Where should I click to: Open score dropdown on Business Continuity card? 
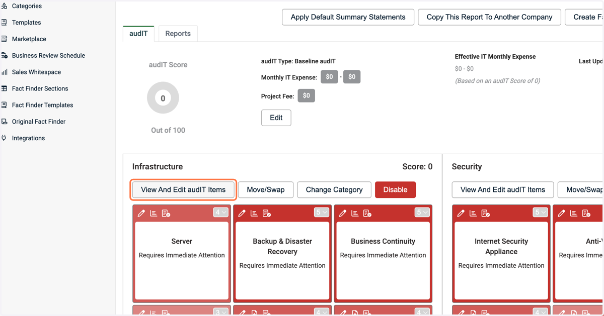422,213
